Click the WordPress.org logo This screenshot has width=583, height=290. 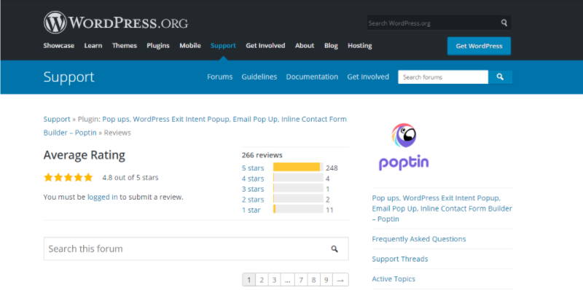click(x=116, y=23)
